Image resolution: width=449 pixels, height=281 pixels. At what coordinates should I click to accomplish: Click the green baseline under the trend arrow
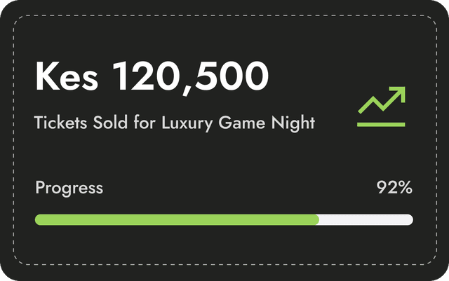(x=381, y=124)
